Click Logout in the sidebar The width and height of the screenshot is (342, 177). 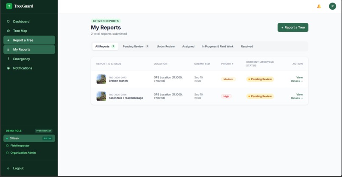29,168
